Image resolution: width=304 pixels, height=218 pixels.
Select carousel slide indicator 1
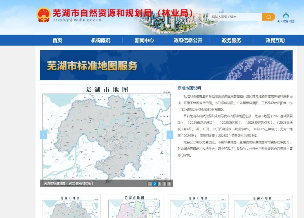pyautogui.click(x=149, y=184)
